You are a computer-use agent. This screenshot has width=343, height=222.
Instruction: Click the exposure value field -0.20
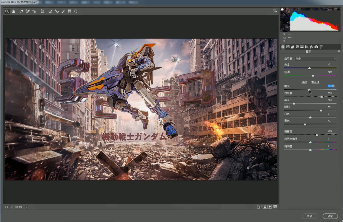331,86
